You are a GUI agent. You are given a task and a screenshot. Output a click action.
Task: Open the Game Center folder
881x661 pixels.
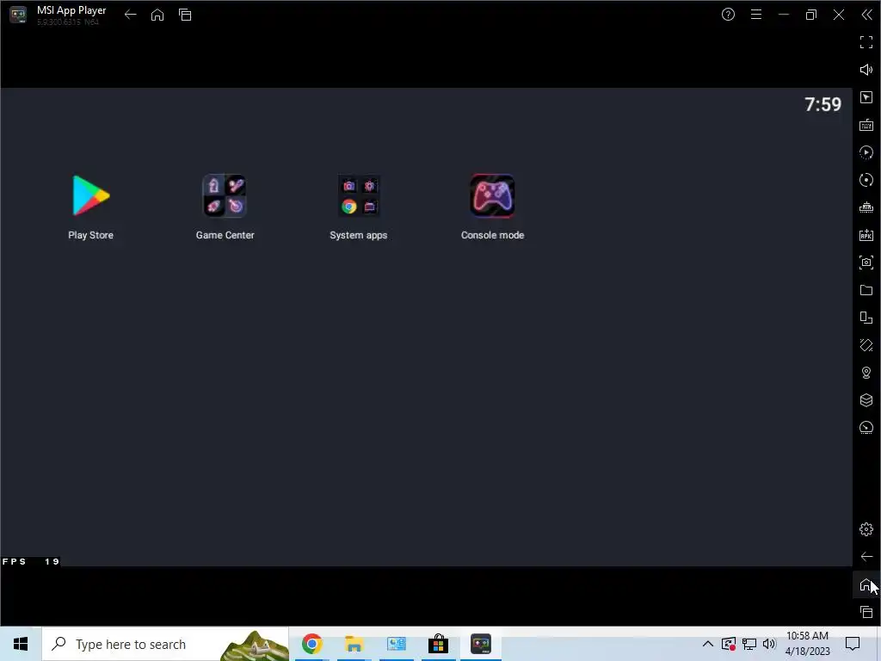[225, 195]
